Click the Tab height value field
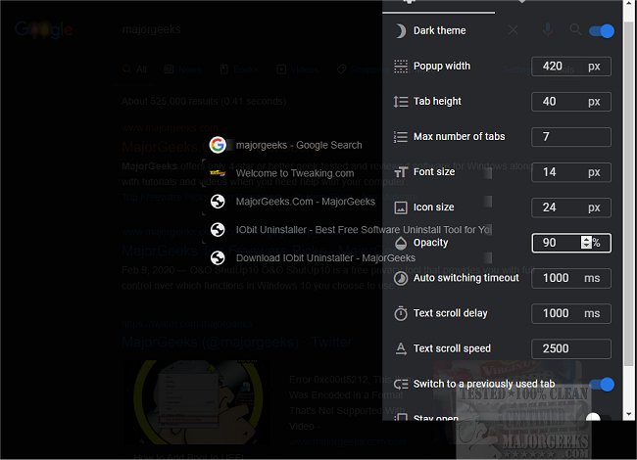The width and height of the screenshot is (637, 460). pyautogui.click(x=571, y=102)
